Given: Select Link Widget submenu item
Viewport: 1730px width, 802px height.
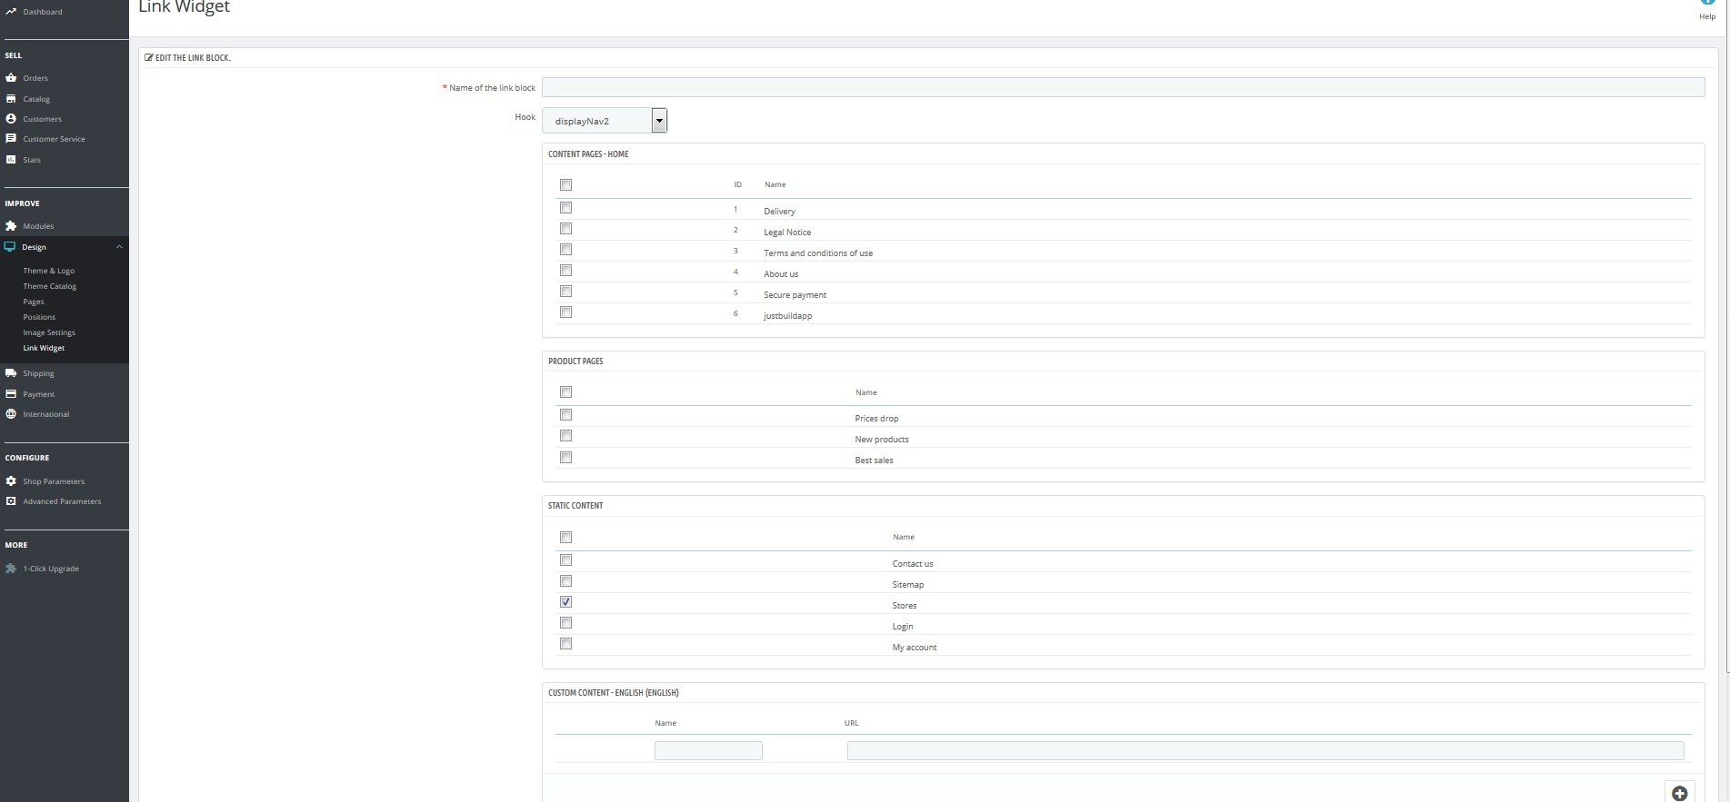Looking at the screenshot, I should pyautogui.click(x=44, y=348).
